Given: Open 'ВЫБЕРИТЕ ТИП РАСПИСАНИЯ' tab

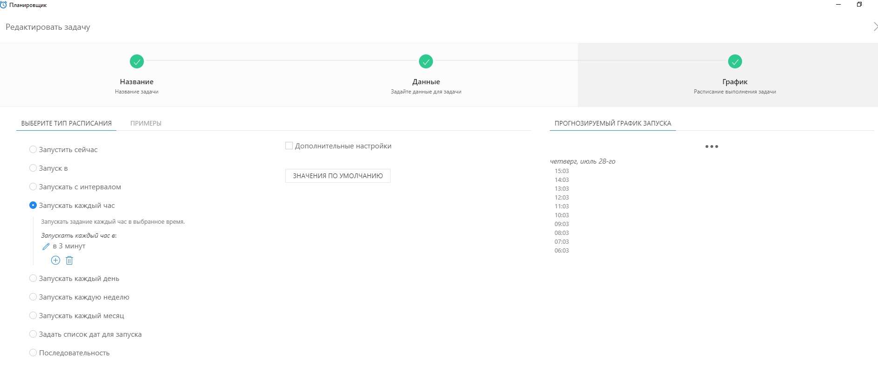Looking at the screenshot, I should click(66, 124).
